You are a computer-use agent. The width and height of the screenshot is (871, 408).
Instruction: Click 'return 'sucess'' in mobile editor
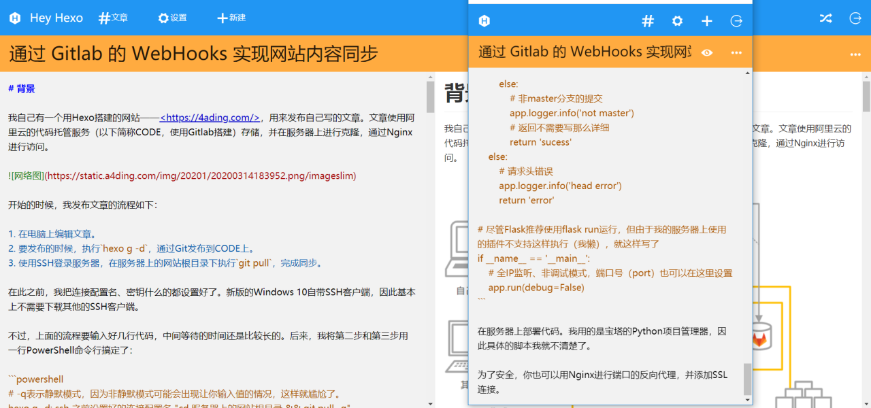tap(540, 142)
